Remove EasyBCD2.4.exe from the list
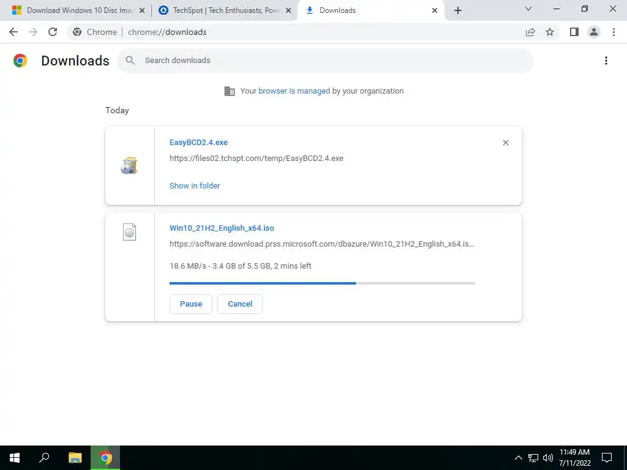Screen dimensions: 627x470 point(505,143)
